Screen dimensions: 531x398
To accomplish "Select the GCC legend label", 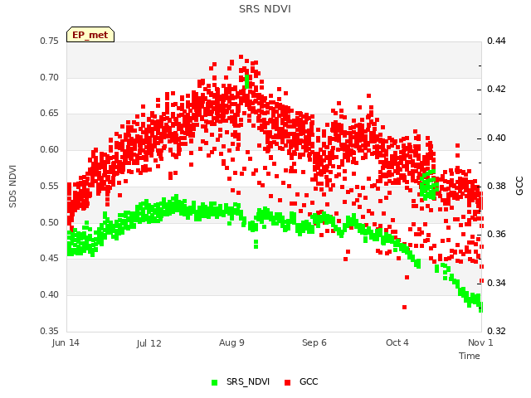I will click(309, 381).
